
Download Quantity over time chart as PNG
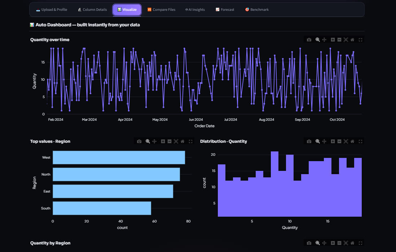pyautogui.click(x=309, y=40)
